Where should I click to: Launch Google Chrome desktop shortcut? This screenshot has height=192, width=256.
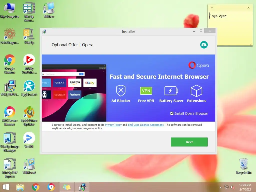pos(10,64)
